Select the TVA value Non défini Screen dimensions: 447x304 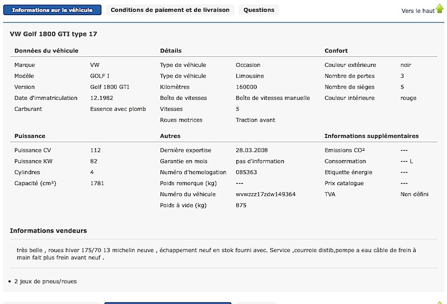click(x=414, y=195)
